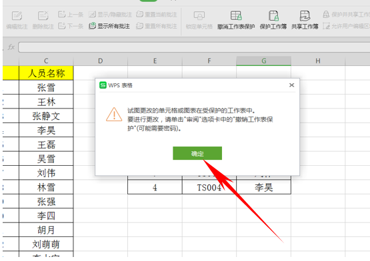This screenshot has height=261, width=370.
Task: Click 撤消工作表保护 unprotect sheet icon
Action: [x=236, y=15]
